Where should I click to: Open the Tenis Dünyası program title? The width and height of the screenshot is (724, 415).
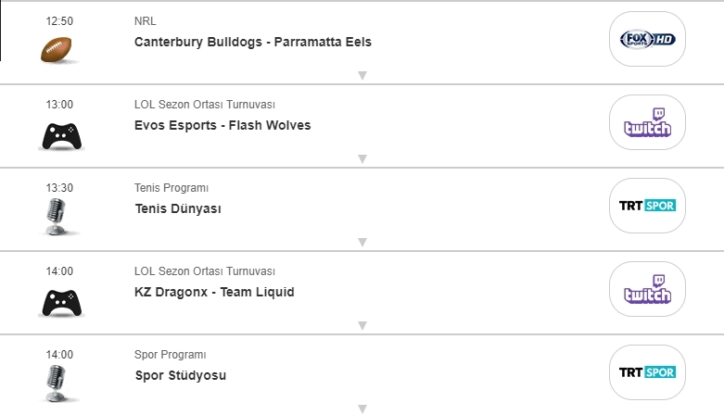[x=178, y=208]
